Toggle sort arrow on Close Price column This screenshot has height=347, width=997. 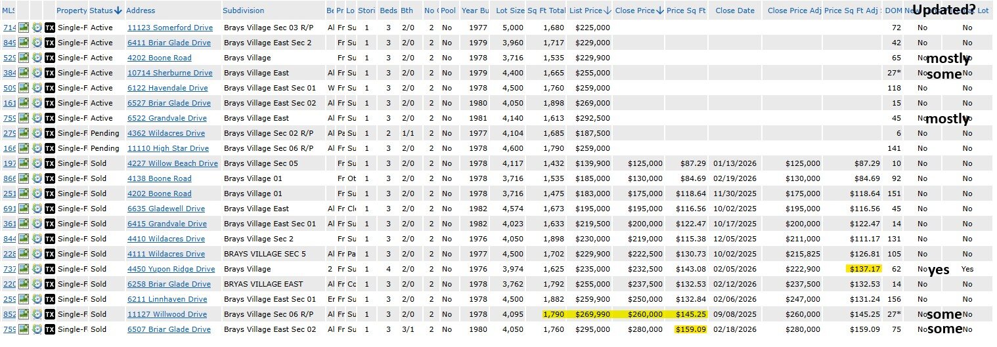click(x=660, y=10)
